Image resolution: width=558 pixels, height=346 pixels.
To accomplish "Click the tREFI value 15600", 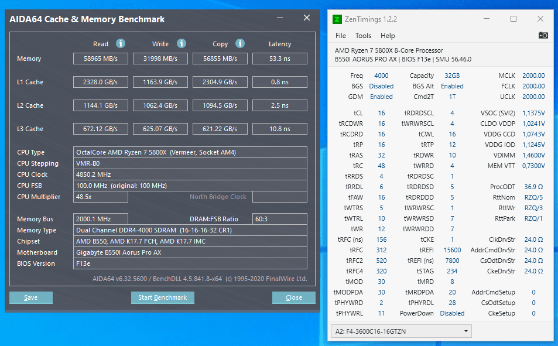I will pos(452,250).
